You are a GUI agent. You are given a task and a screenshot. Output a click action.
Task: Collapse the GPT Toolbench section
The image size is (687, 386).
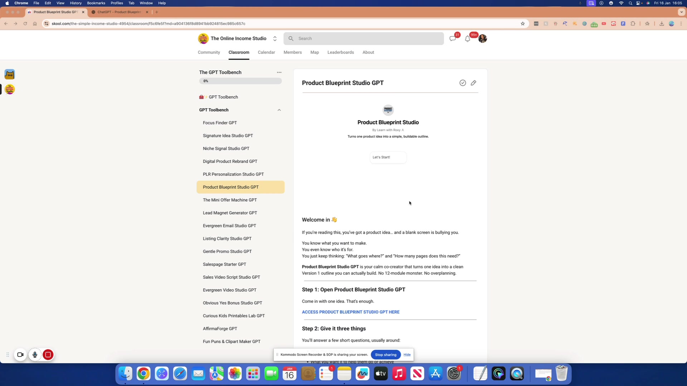tap(279, 110)
